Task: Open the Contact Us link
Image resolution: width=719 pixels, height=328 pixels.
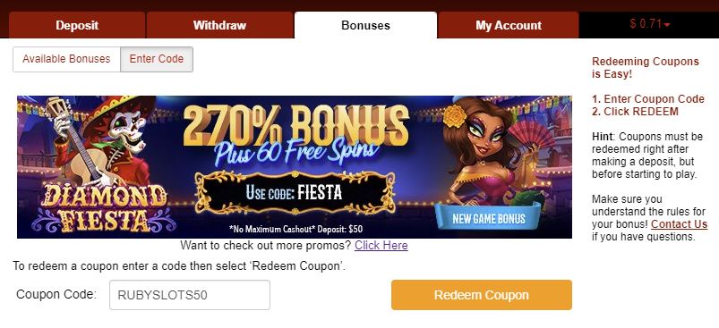Action: (x=679, y=224)
